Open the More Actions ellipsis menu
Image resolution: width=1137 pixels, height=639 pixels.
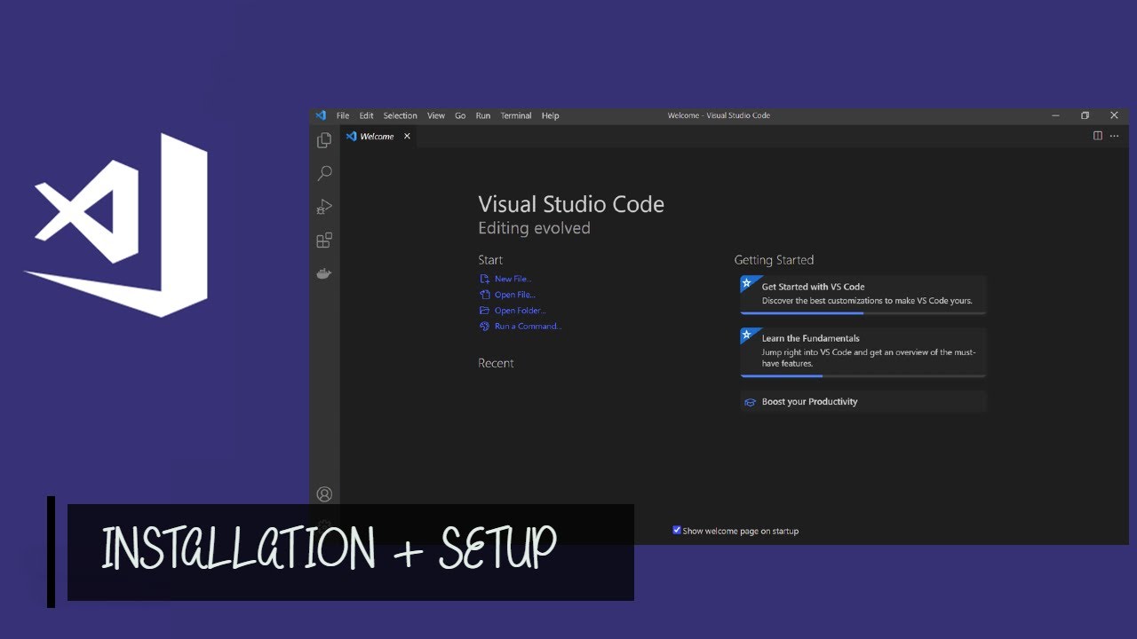point(1115,136)
